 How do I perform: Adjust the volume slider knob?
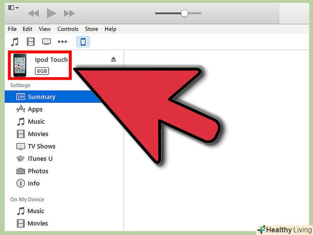tap(184, 13)
